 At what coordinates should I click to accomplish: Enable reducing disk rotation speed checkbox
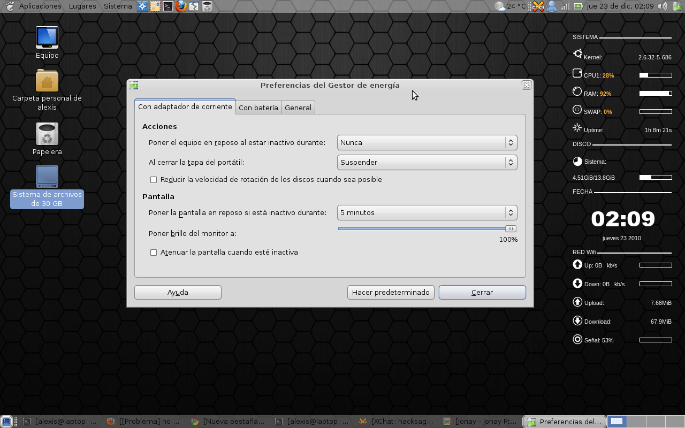point(154,180)
